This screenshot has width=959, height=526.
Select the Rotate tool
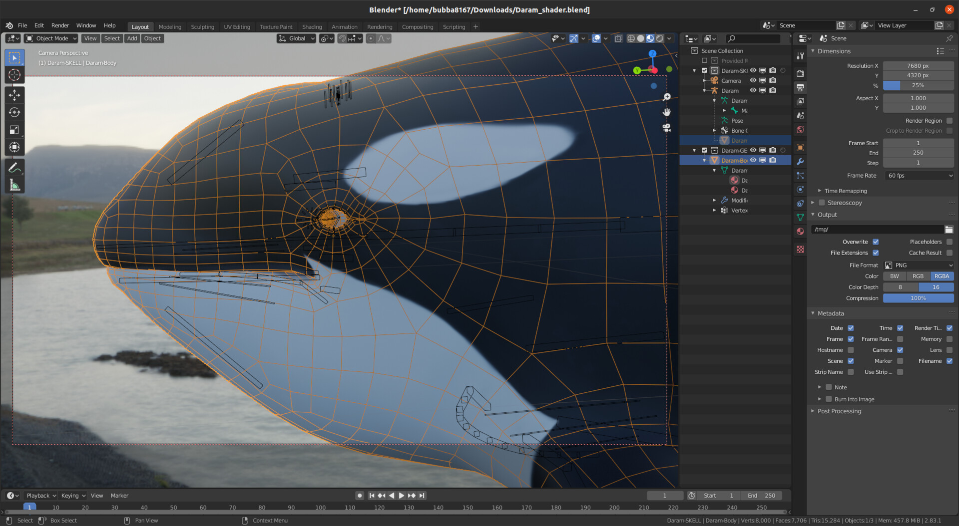[14, 112]
